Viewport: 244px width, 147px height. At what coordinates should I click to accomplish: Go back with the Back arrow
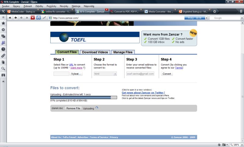[x=16, y=18]
